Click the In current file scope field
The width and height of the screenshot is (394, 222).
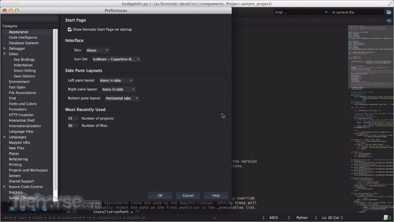click(x=357, y=12)
